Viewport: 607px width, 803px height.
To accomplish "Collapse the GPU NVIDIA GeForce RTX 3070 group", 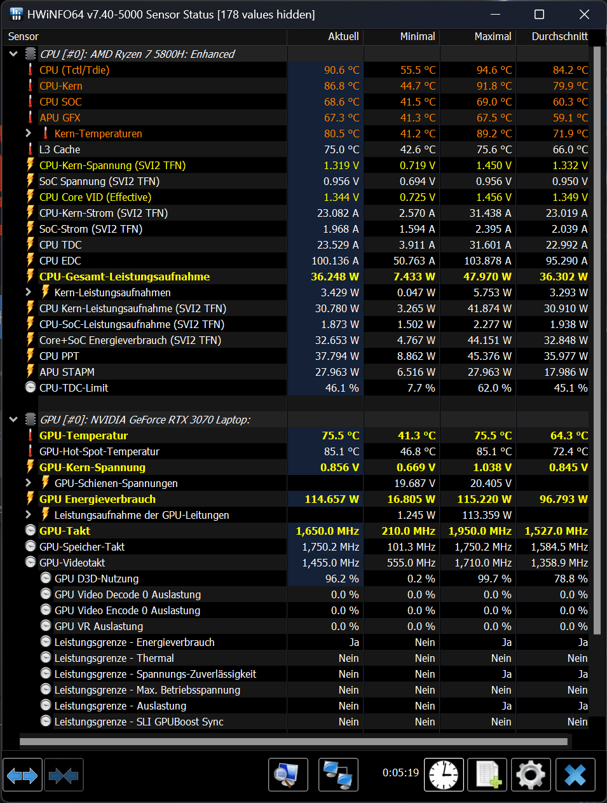I will 13,420.
